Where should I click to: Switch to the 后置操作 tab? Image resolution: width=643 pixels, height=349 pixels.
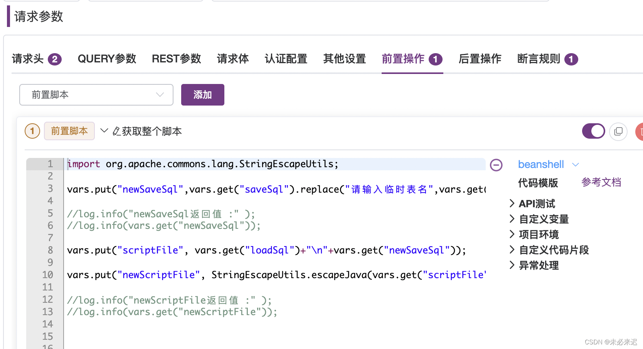tap(480, 59)
